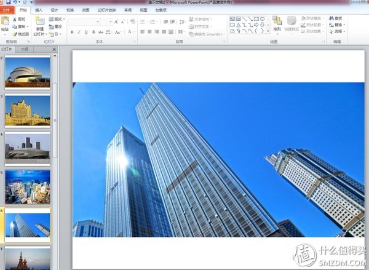The width and height of the screenshot is (369, 270).
Task: Select the straight Line shape in gallery
Action: click(x=245, y=19)
